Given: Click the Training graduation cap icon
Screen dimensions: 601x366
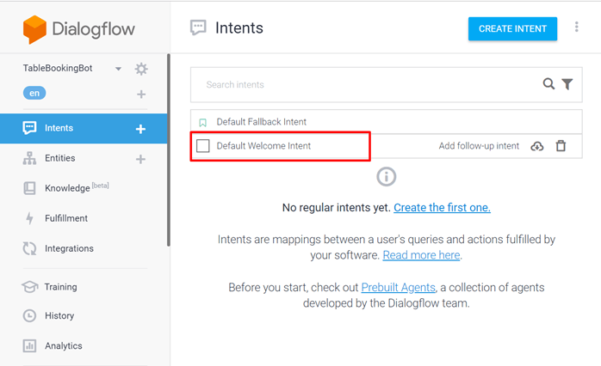Looking at the screenshot, I should (29, 286).
